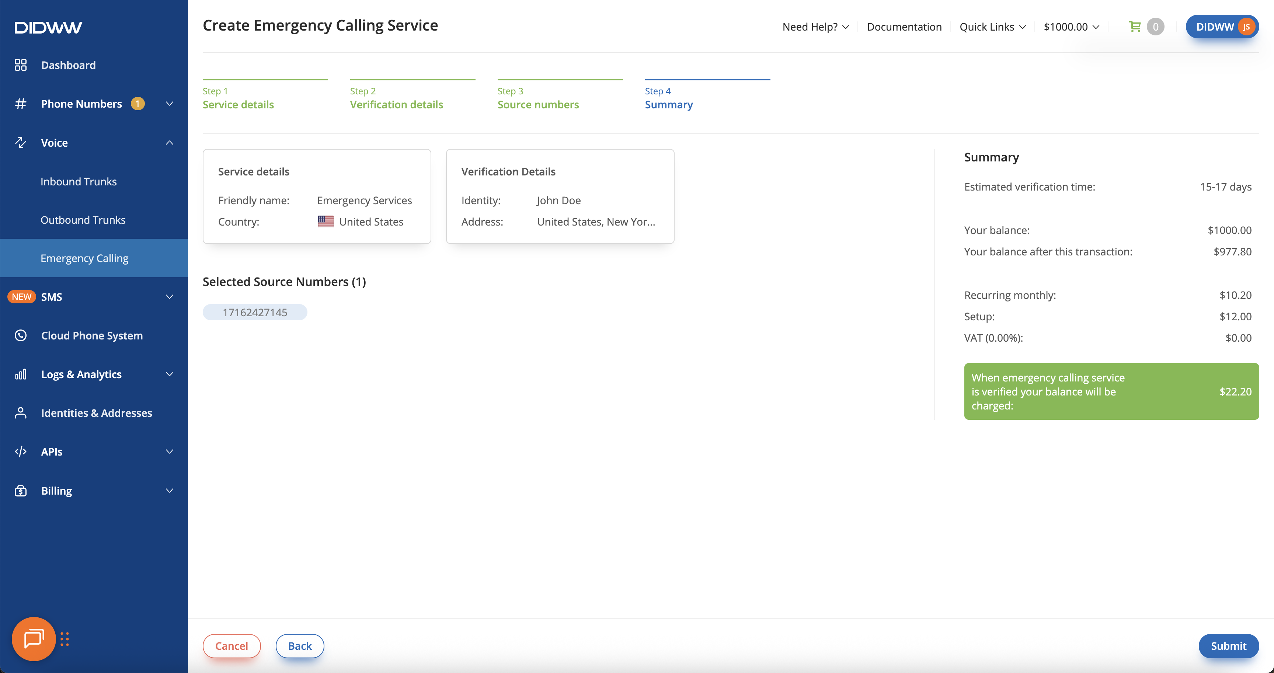Image resolution: width=1274 pixels, height=673 pixels.
Task: Click the DIDWW logo in sidebar
Action: (x=48, y=27)
